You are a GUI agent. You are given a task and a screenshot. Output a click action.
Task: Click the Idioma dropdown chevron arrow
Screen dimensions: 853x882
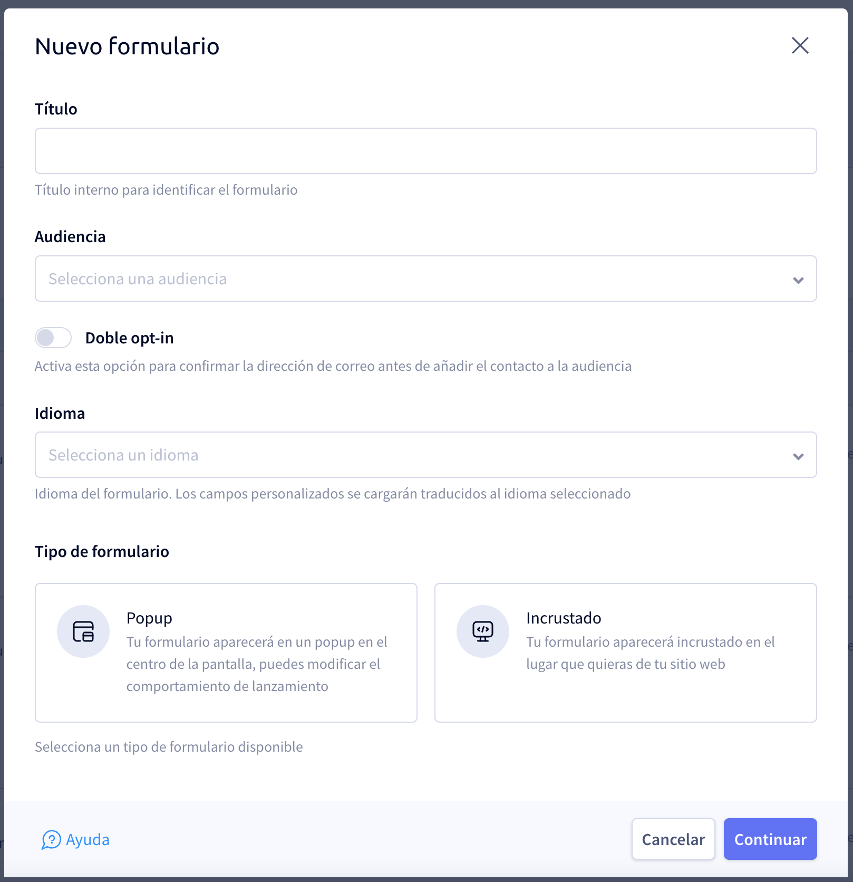pyautogui.click(x=798, y=456)
